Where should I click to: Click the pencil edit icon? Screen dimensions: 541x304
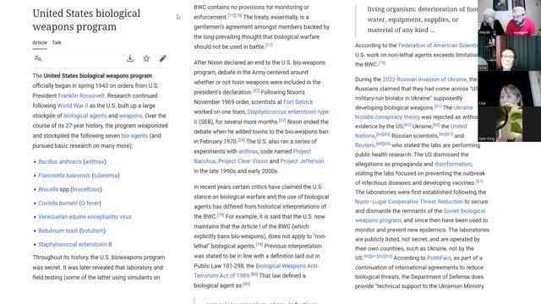pos(162,58)
